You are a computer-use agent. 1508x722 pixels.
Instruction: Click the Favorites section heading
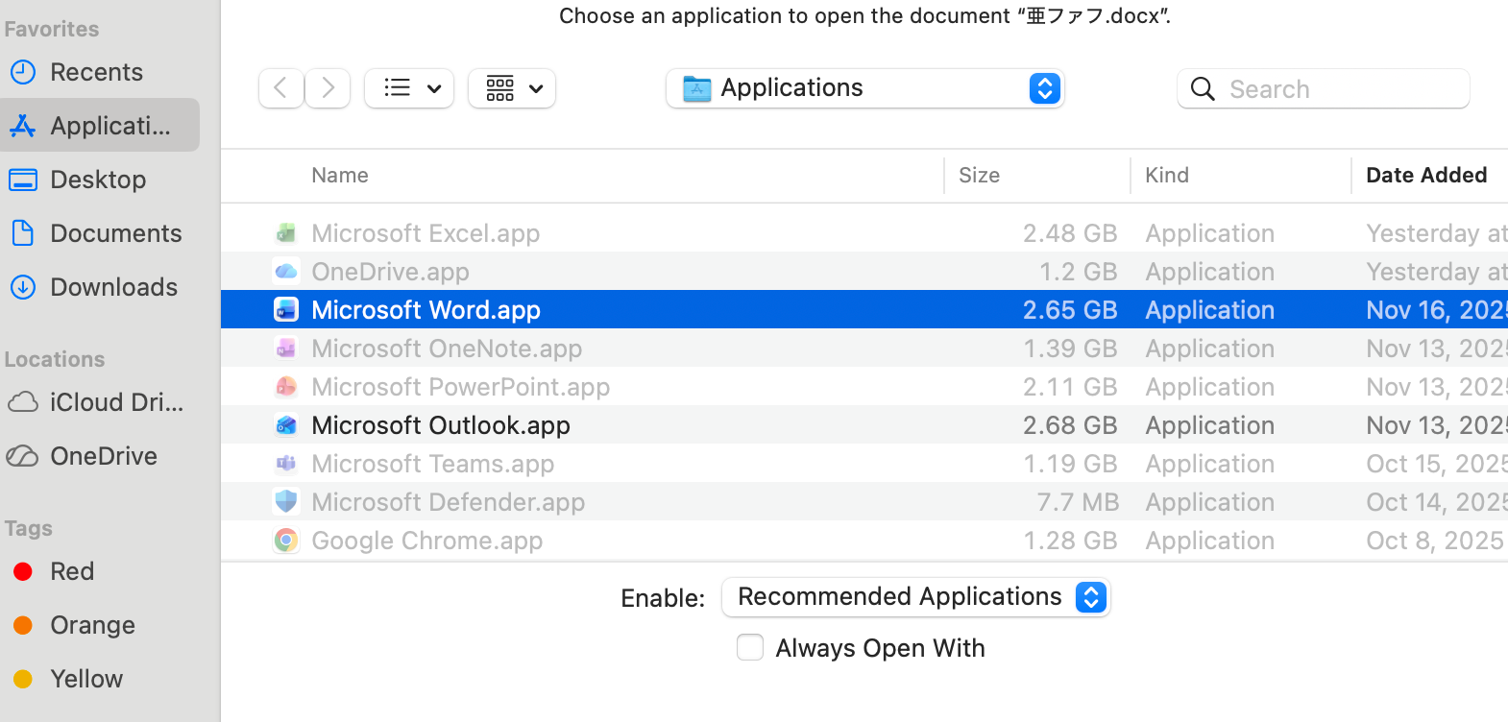coord(51,29)
